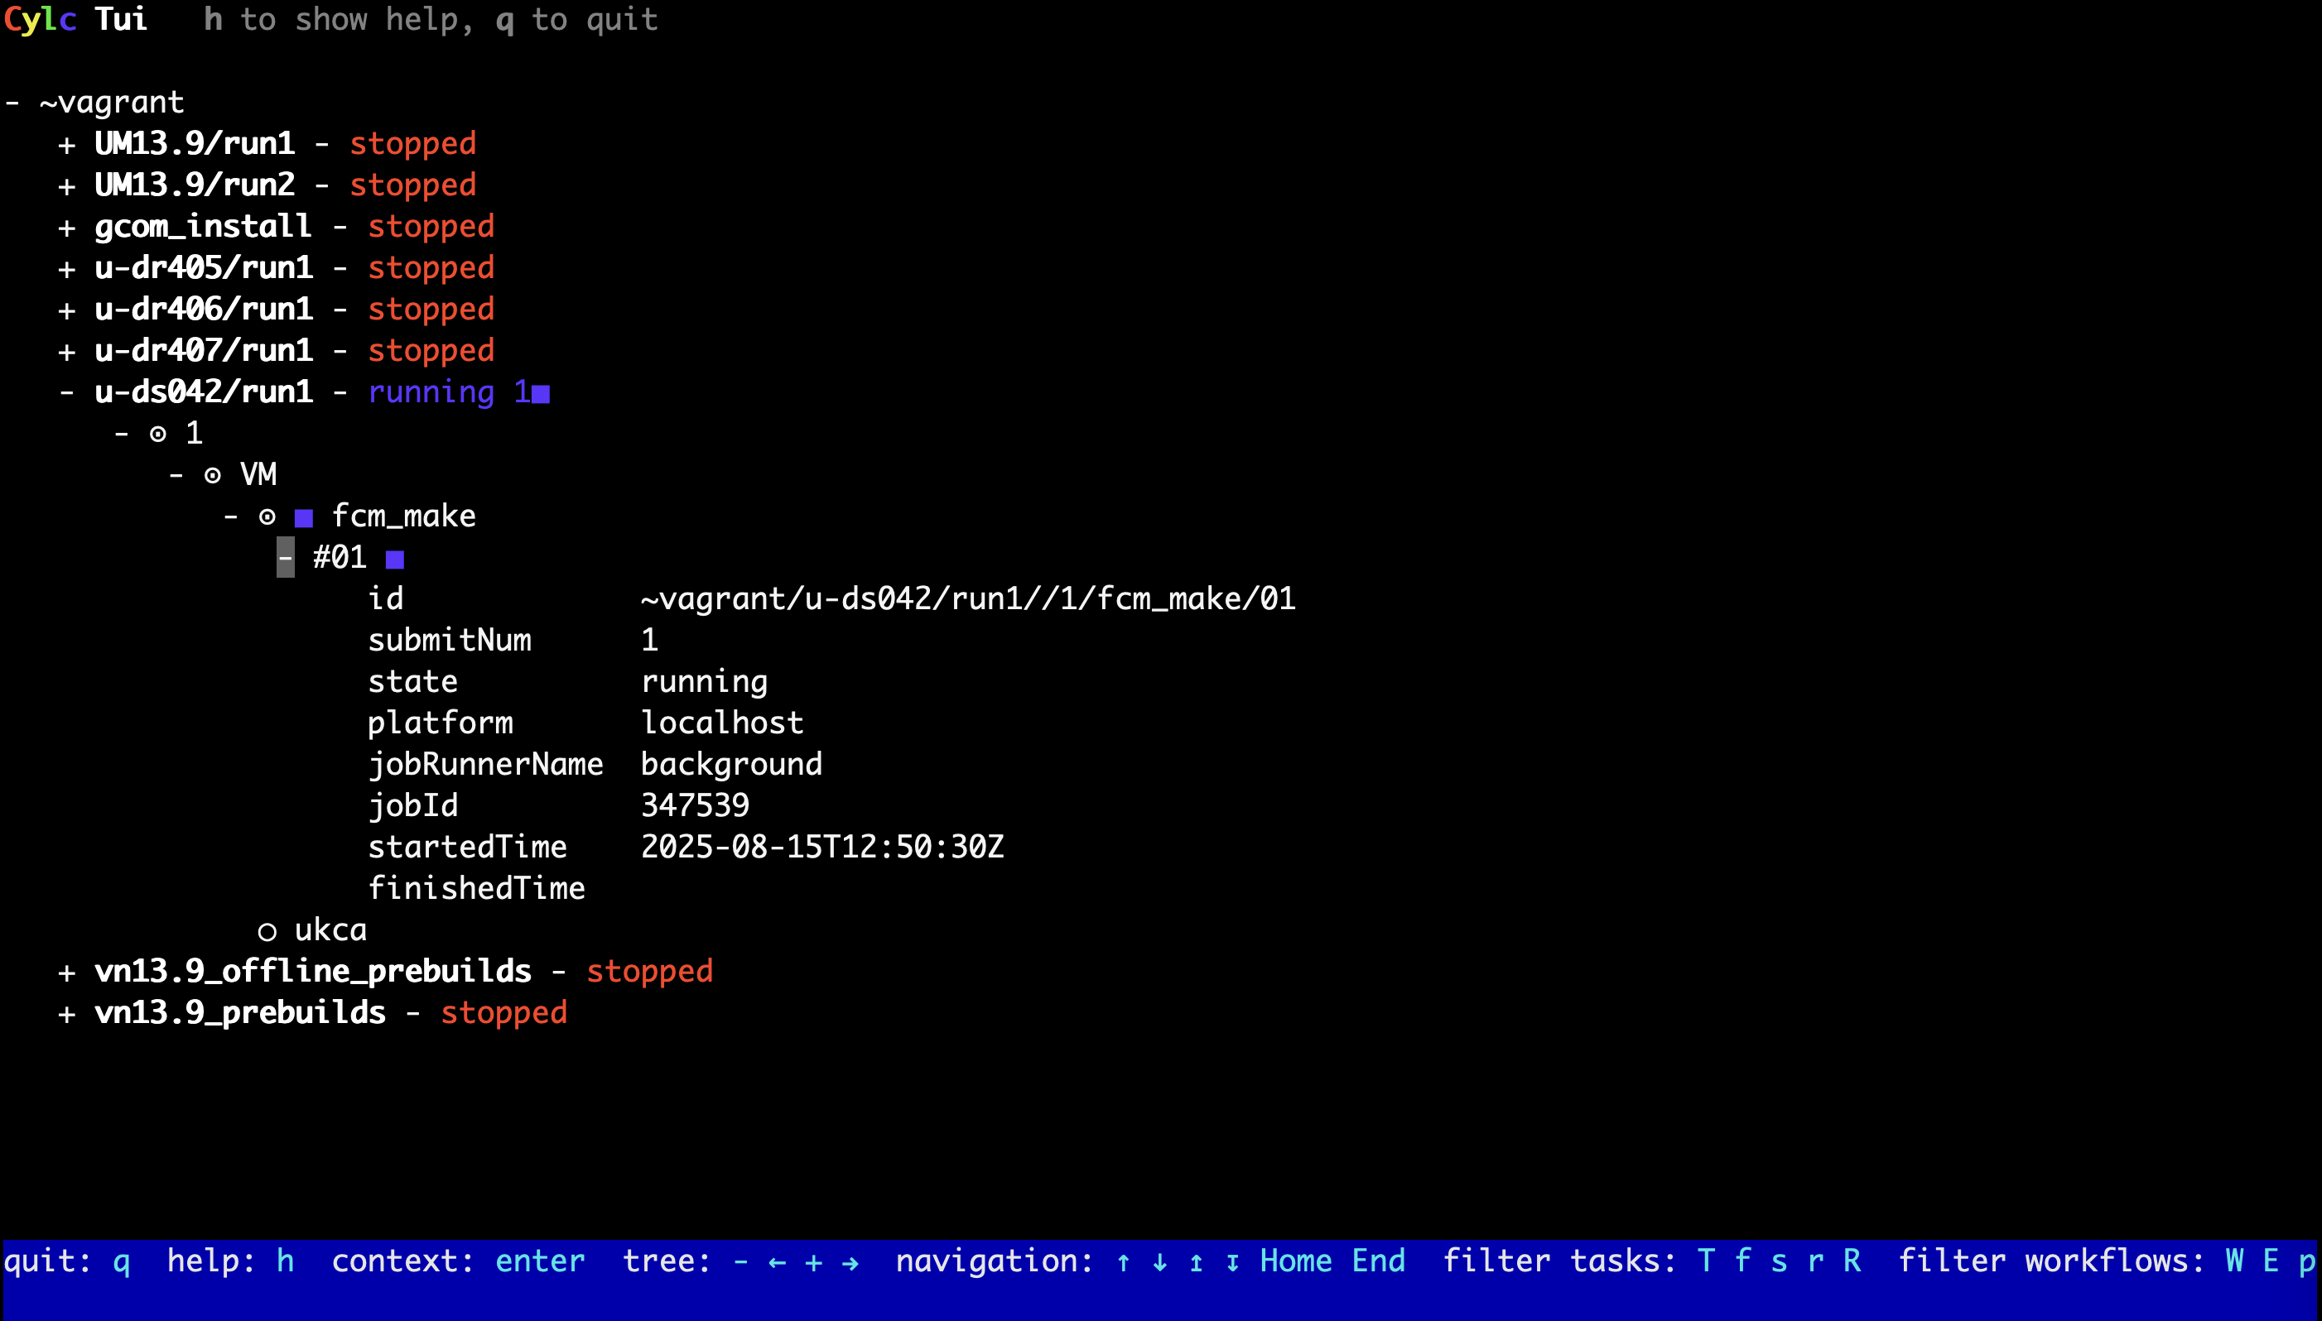Screen dimensions: 2322x1321
Task: Select the u-dr407/run1 workflow name
Action: click(x=205, y=350)
